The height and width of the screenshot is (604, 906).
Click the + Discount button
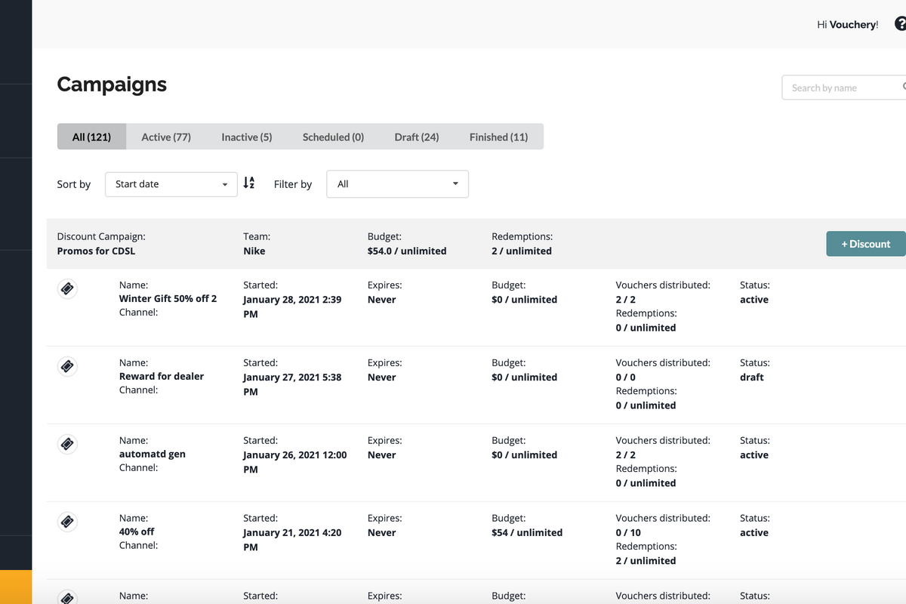tap(866, 244)
